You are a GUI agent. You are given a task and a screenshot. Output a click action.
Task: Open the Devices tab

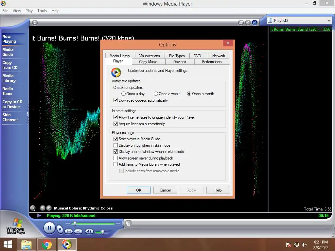[x=180, y=62]
